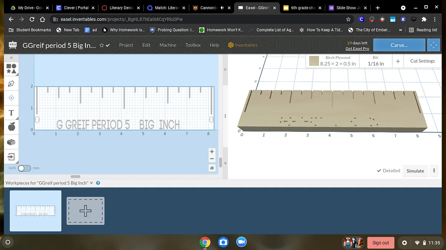Viewport: 446px width, 250px height.
Task: Open the Shapes tool
Action: click(11, 68)
